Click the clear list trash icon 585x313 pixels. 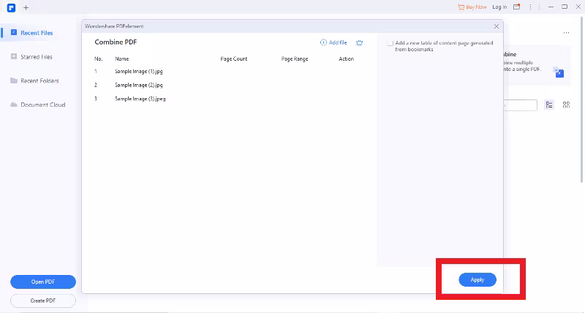pyautogui.click(x=359, y=43)
